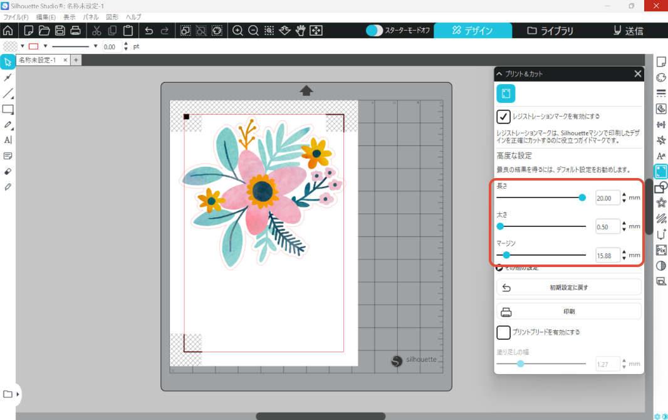Click the line thickness pt input field

click(x=112, y=47)
